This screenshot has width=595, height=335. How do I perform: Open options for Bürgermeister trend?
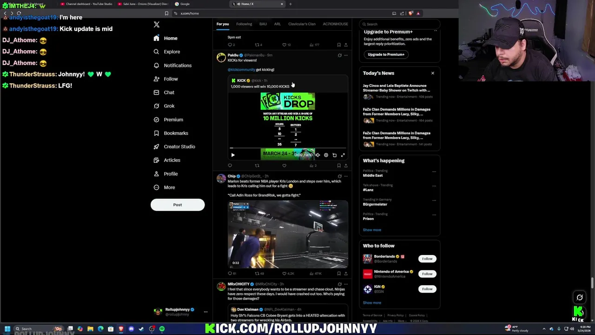coord(434,200)
